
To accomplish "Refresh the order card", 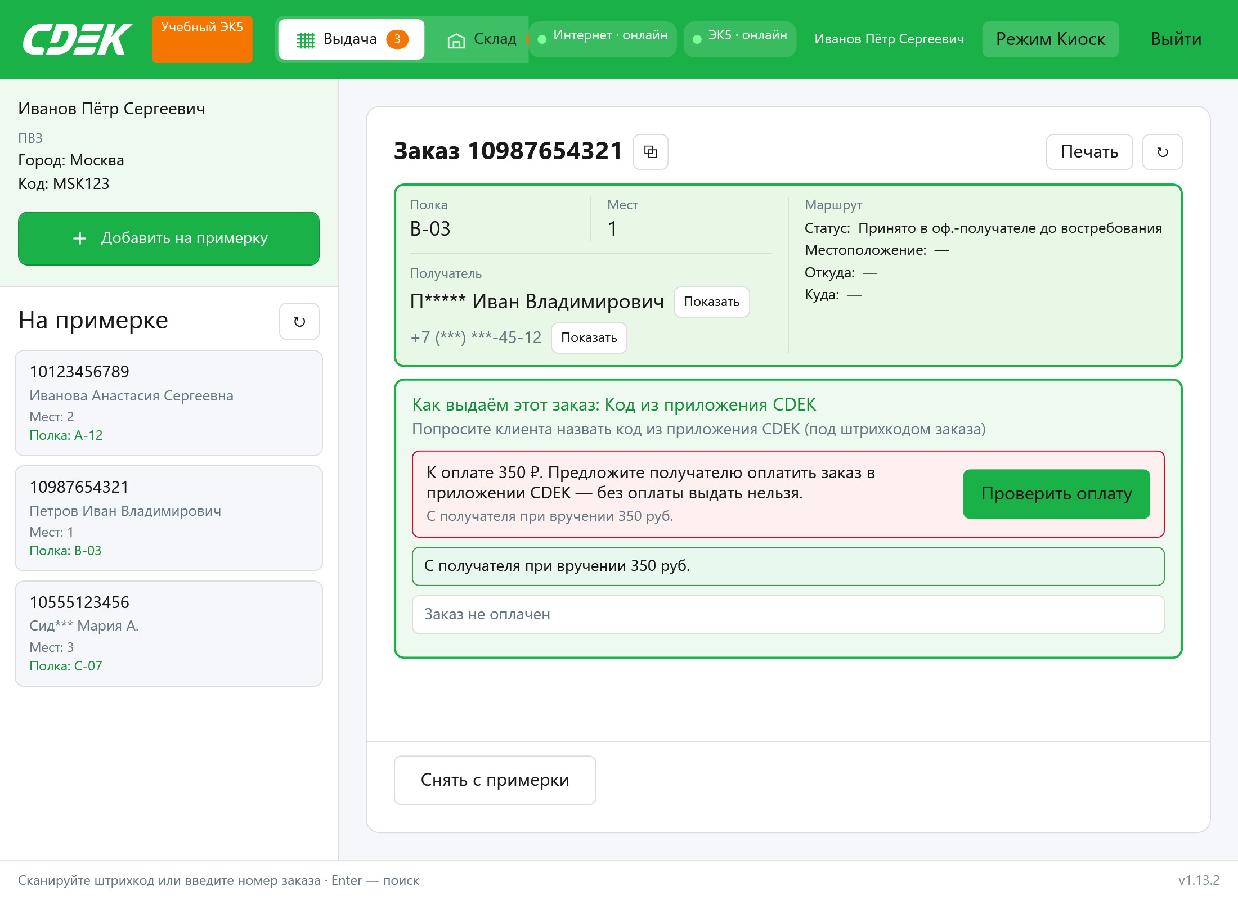I will tap(1162, 152).
